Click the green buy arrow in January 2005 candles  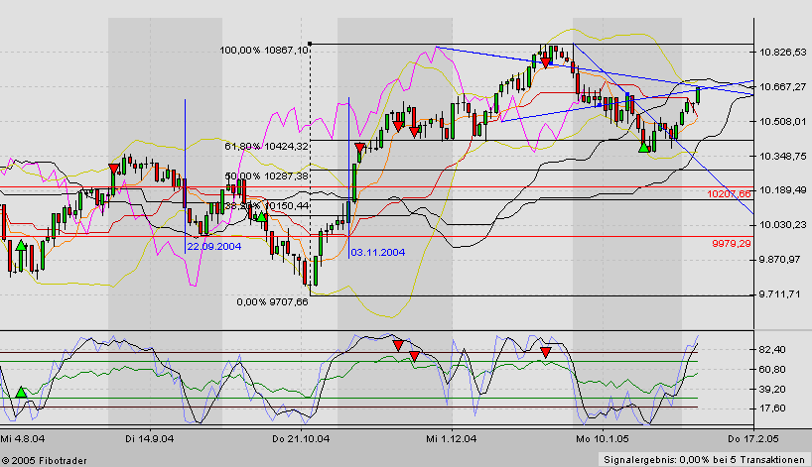(643, 147)
